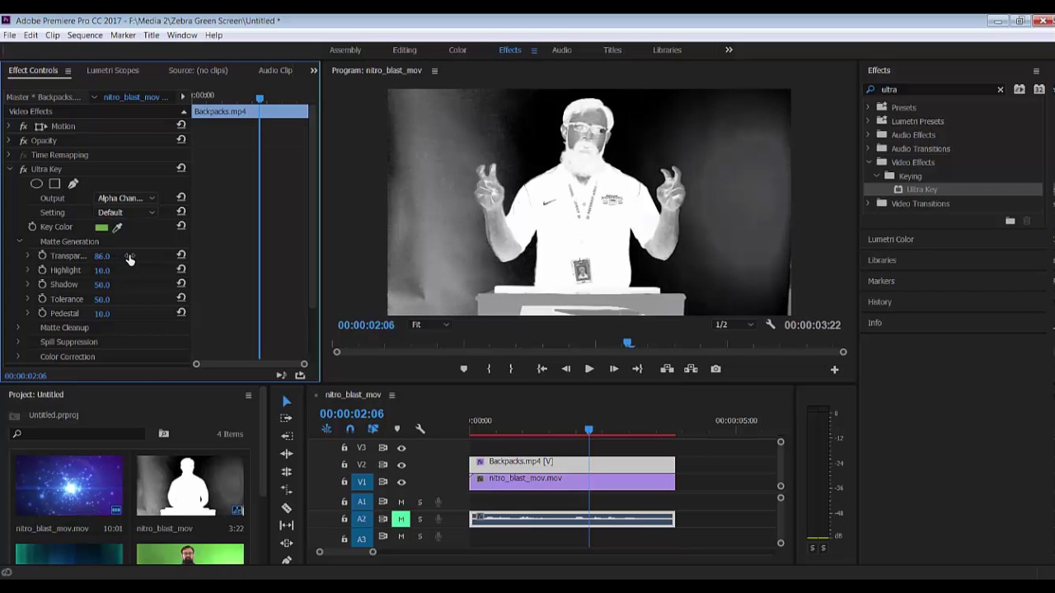Open the File menu
This screenshot has height=593, width=1055.
[9, 35]
